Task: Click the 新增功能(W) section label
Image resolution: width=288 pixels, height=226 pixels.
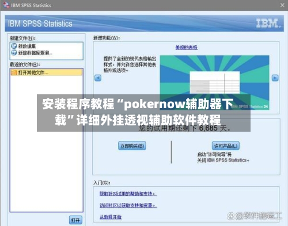Action: pyautogui.click(x=107, y=38)
